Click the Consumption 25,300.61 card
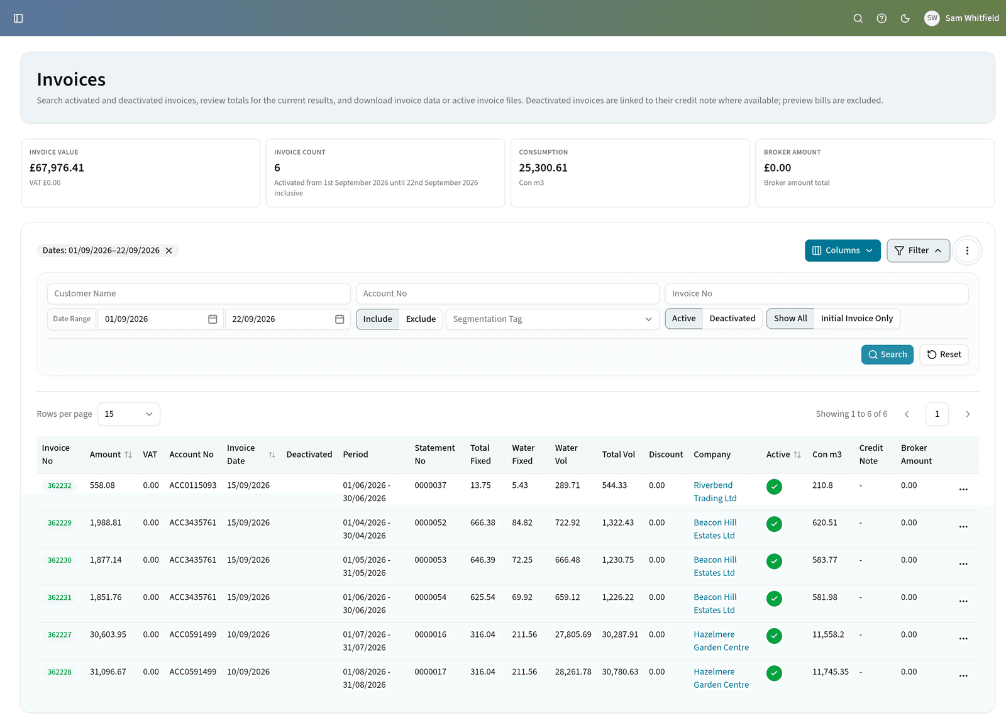 tap(630, 173)
